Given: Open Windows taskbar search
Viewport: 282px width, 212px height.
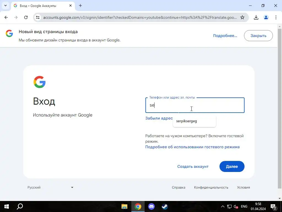Looking at the screenshot, I should (x=20, y=206).
